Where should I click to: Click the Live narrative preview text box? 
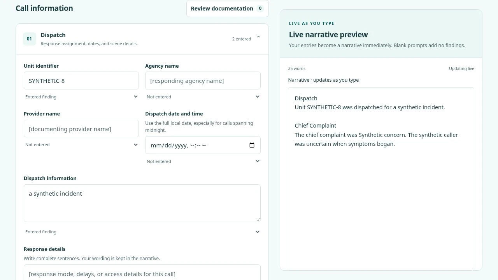[x=381, y=179]
